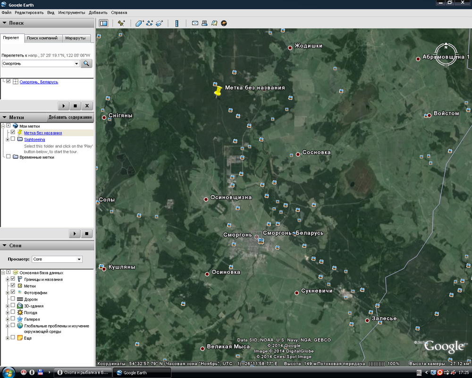
Task: Click the Print toolbar icon
Action: 205,23
